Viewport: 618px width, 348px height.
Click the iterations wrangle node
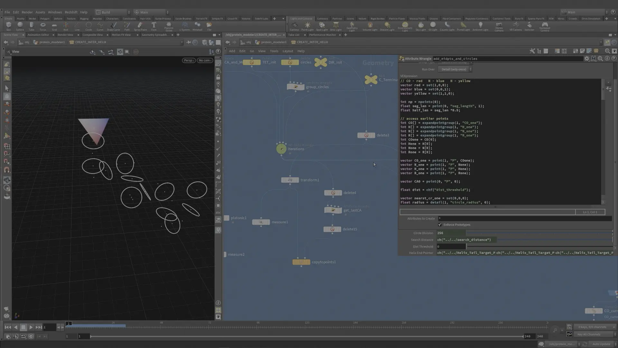click(281, 149)
